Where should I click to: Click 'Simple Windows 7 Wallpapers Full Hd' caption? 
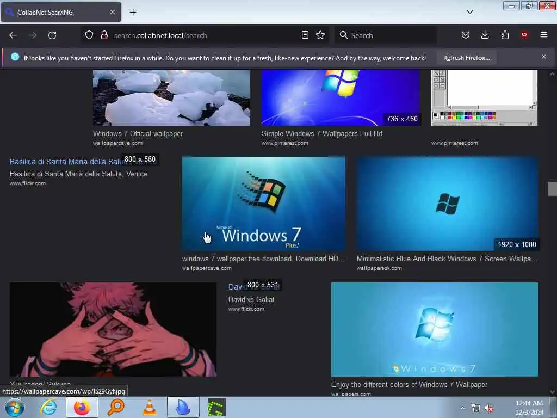coord(322,134)
